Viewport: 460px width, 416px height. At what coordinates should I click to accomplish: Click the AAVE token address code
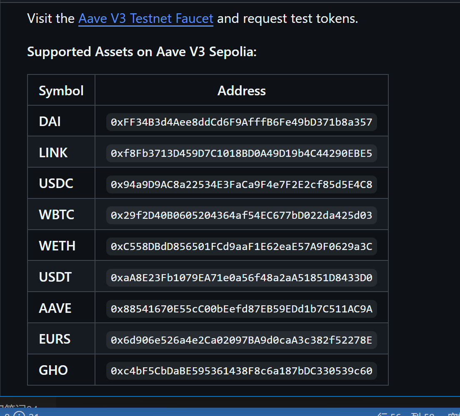coord(241,308)
